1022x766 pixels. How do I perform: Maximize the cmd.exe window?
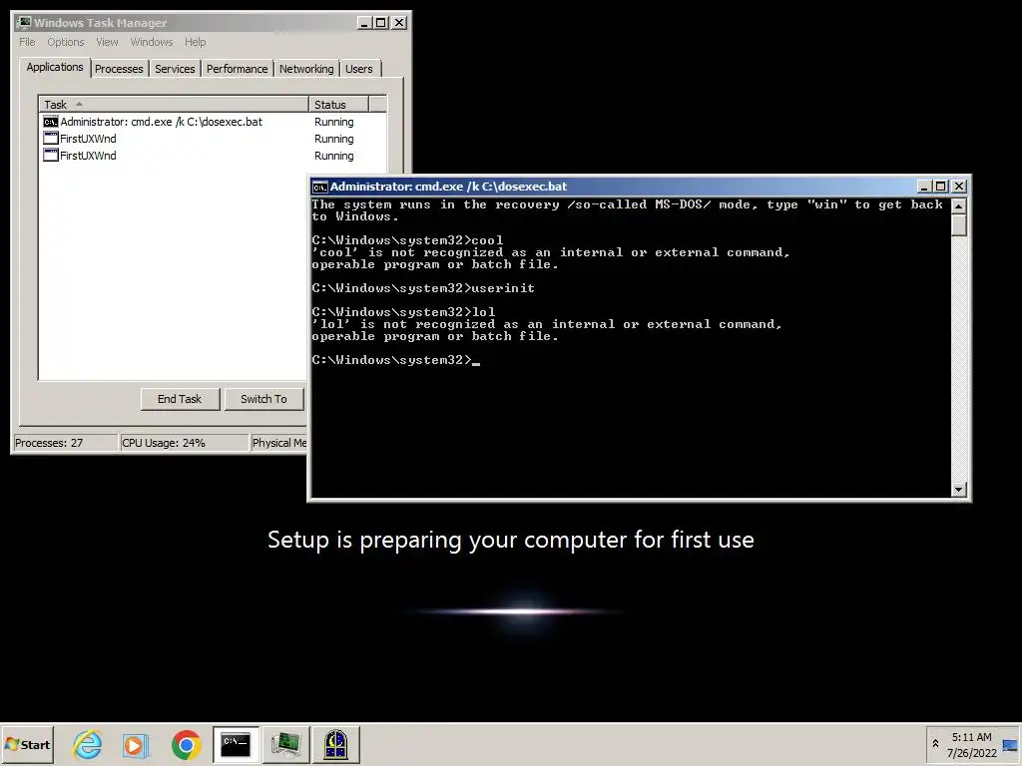point(940,187)
